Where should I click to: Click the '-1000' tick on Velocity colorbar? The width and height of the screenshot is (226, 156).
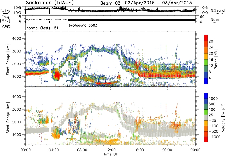point(215,137)
